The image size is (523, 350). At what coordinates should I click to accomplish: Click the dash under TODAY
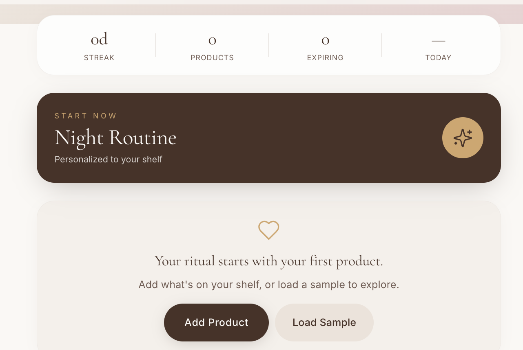click(x=439, y=40)
